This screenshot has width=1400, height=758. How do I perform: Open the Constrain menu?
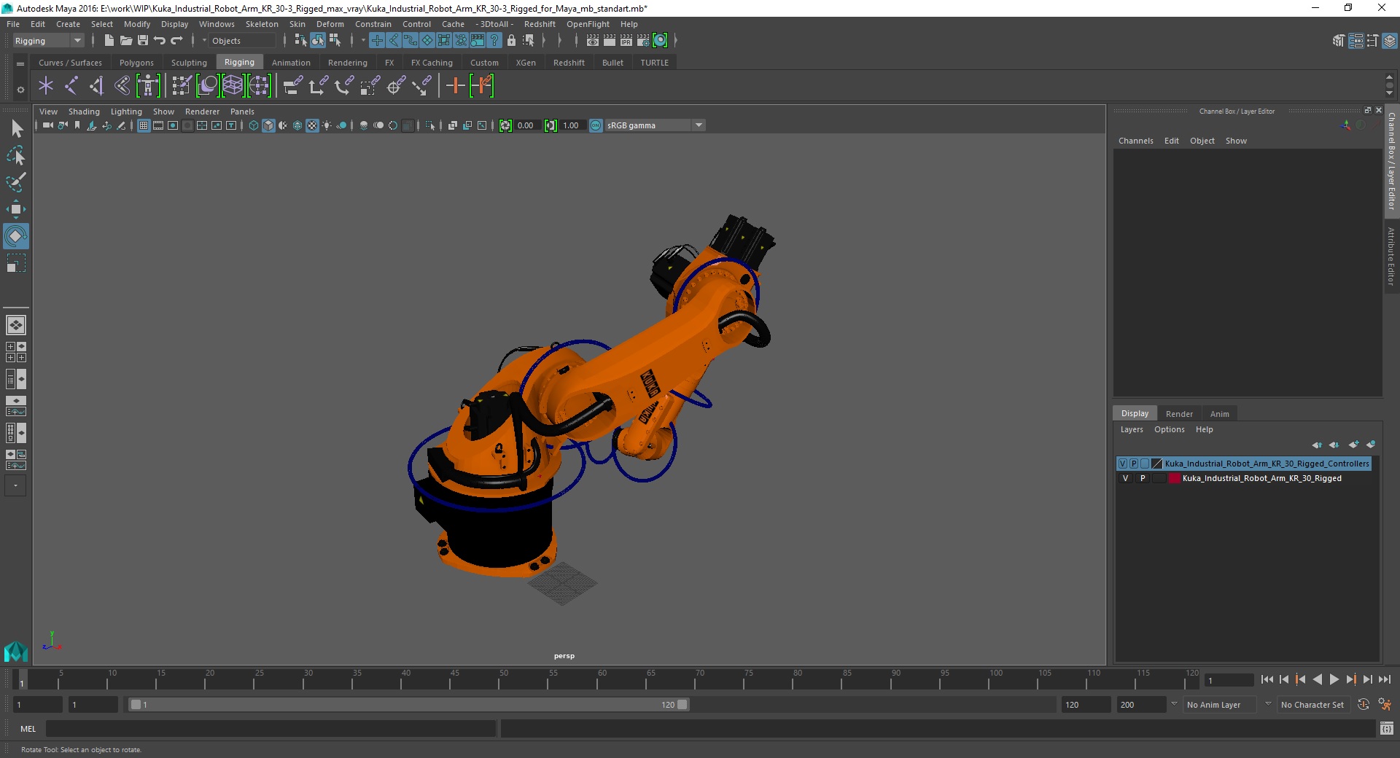373,24
